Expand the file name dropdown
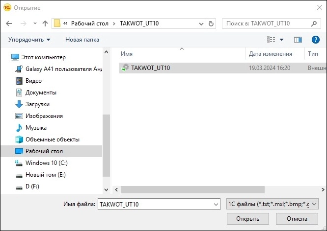327x231 pixels. tap(216, 205)
